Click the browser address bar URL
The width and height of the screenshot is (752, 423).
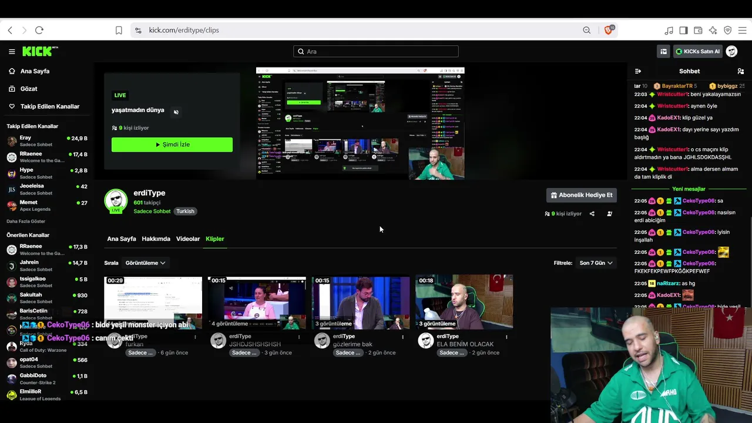[184, 30]
